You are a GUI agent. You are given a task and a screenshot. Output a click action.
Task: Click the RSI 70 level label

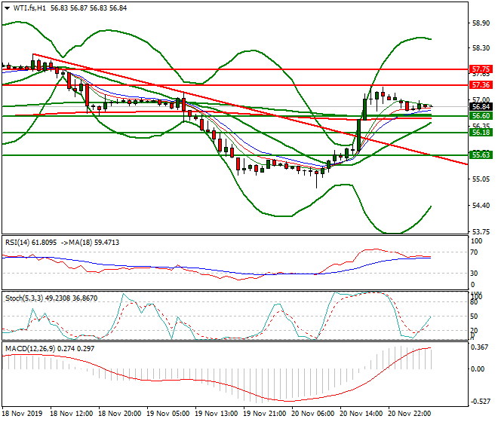474,252
